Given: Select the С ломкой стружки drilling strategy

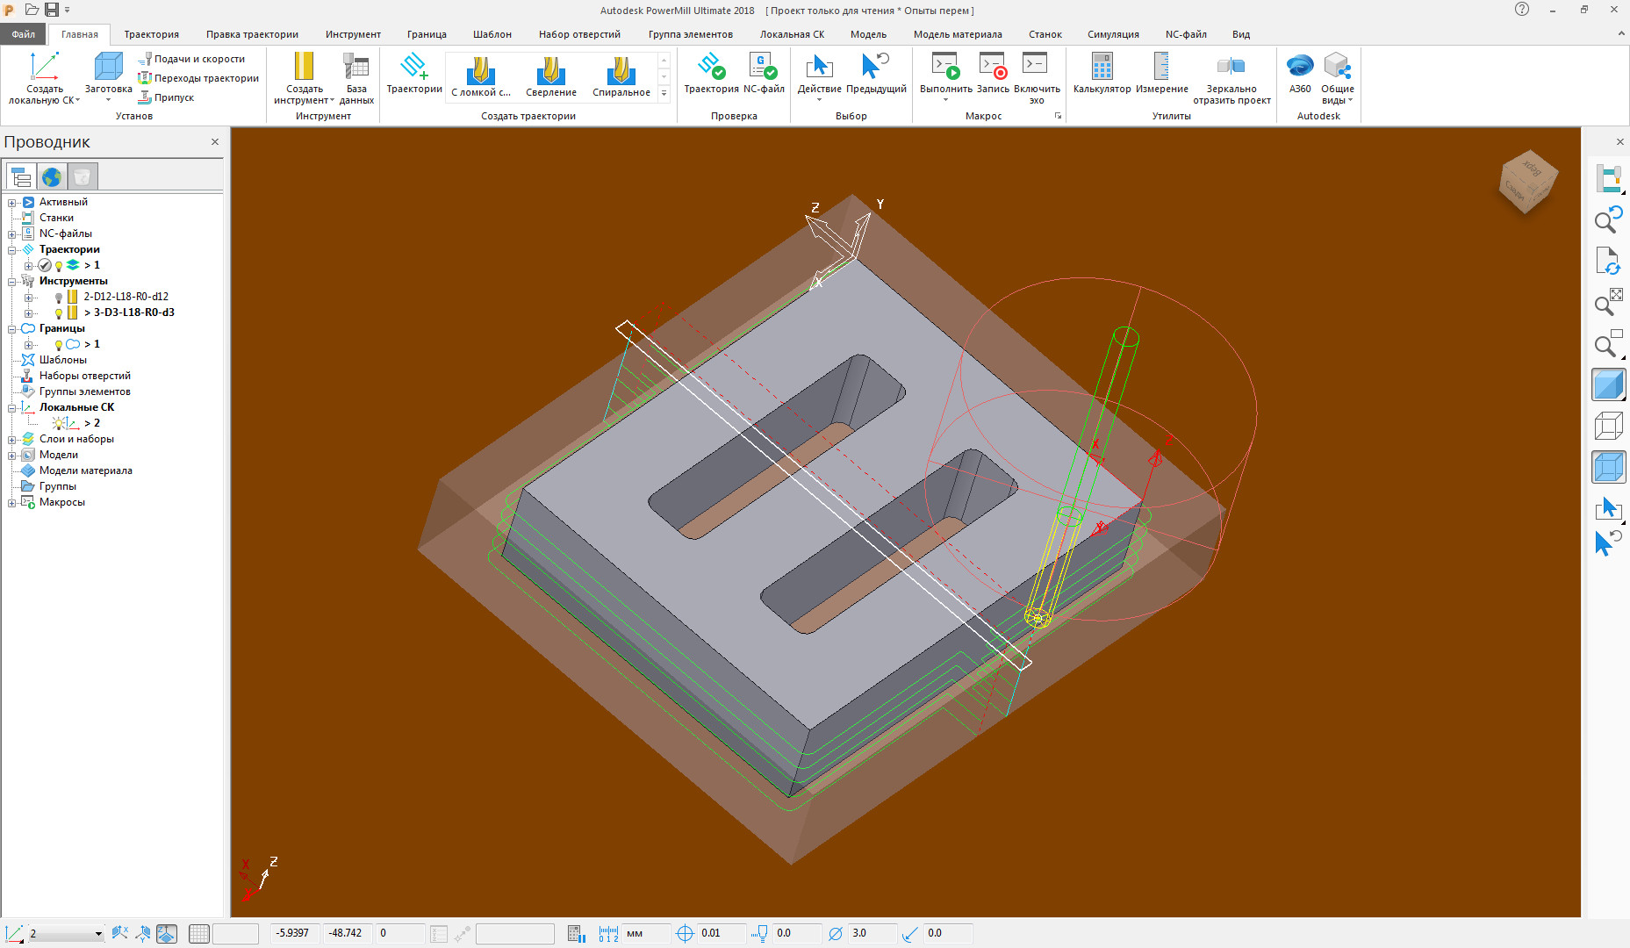Looking at the screenshot, I should point(480,76).
